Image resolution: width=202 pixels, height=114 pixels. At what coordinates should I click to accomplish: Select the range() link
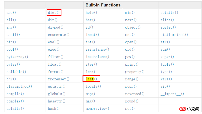tap(132, 79)
